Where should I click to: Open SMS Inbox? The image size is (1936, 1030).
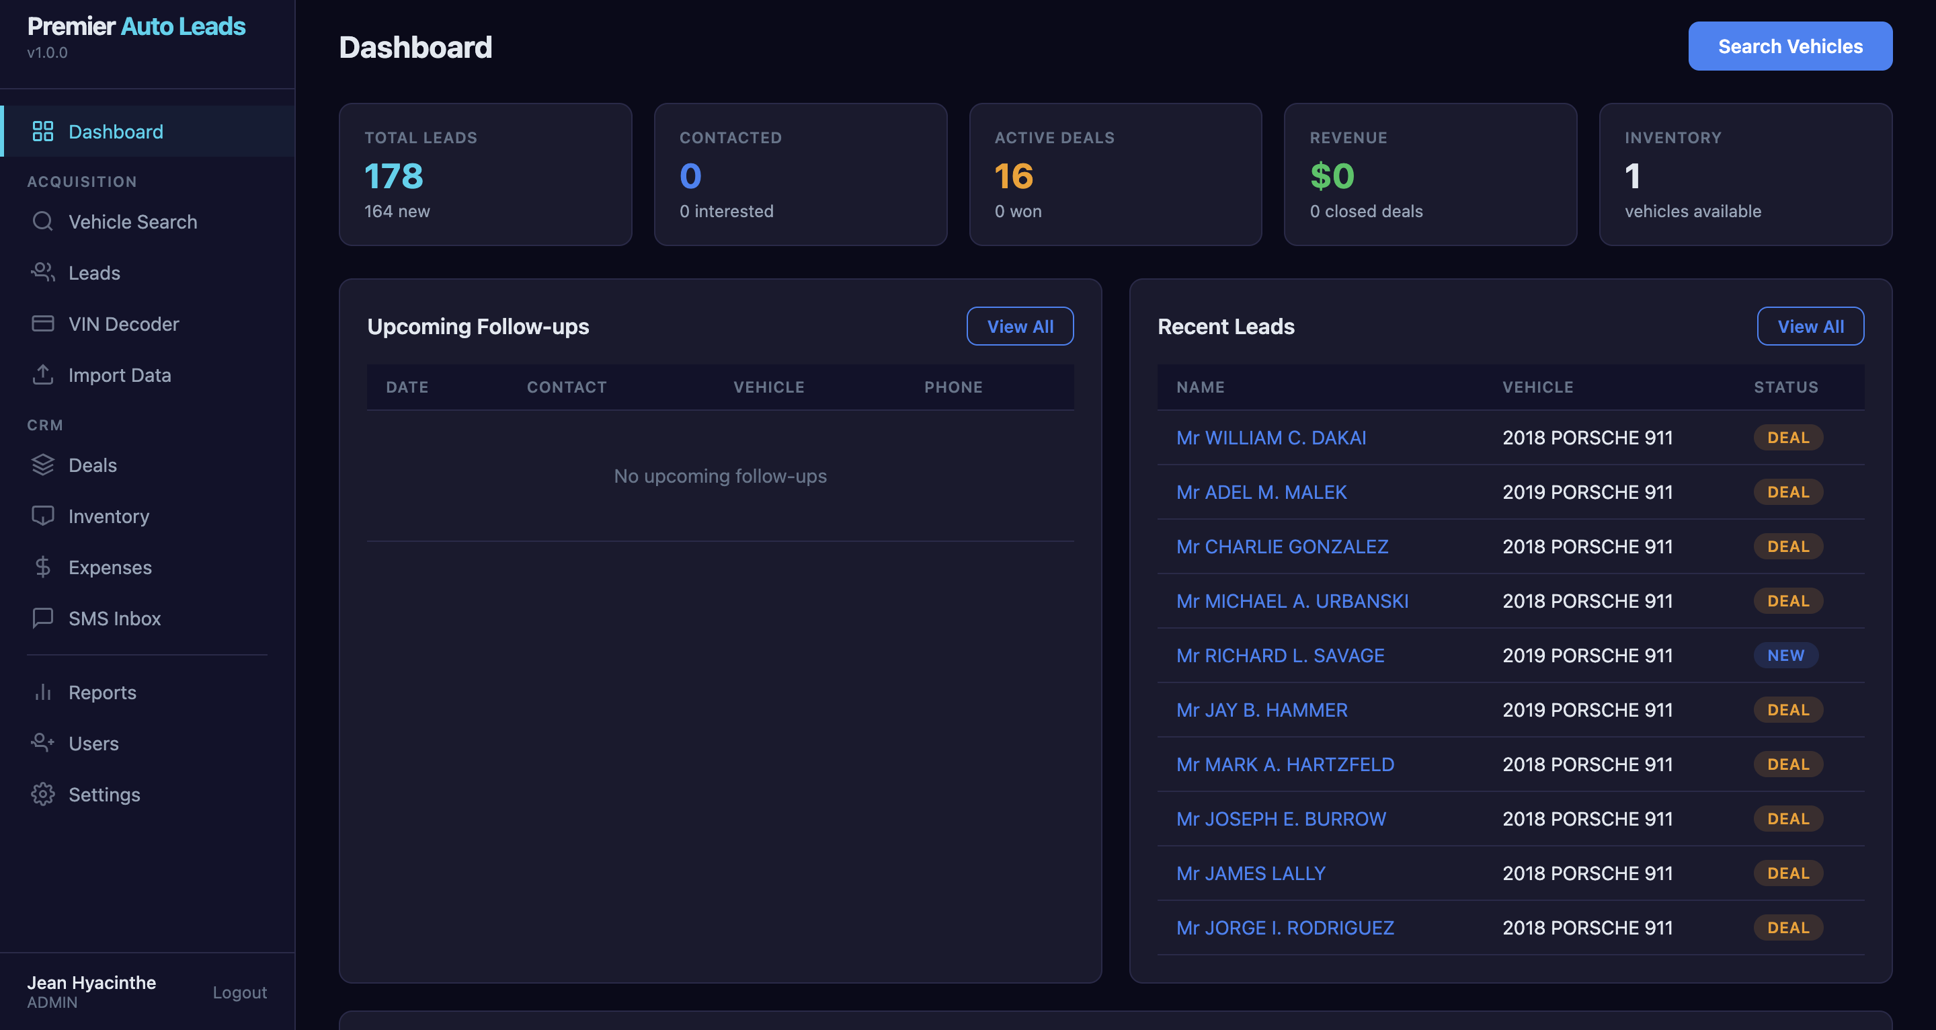[x=149, y=618]
